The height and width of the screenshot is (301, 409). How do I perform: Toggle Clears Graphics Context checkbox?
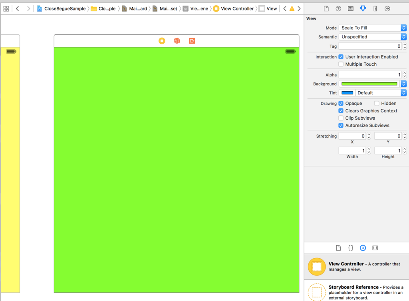341,110
